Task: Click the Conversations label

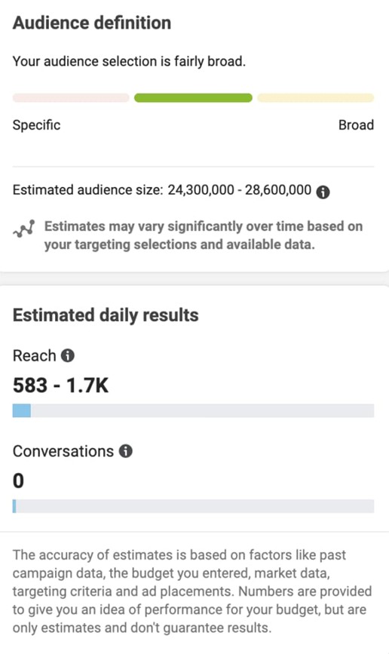Action: (x=63, y=451)
